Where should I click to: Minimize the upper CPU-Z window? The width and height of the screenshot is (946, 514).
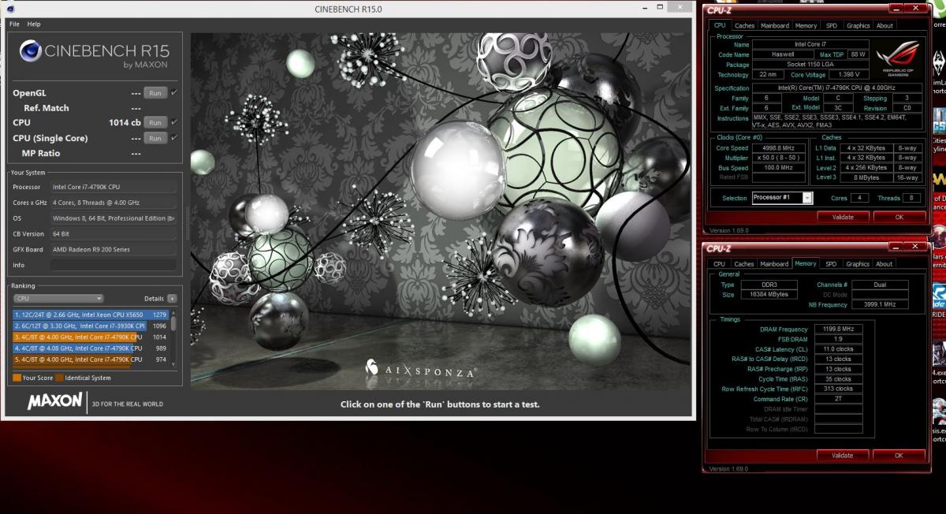(897, 9)
